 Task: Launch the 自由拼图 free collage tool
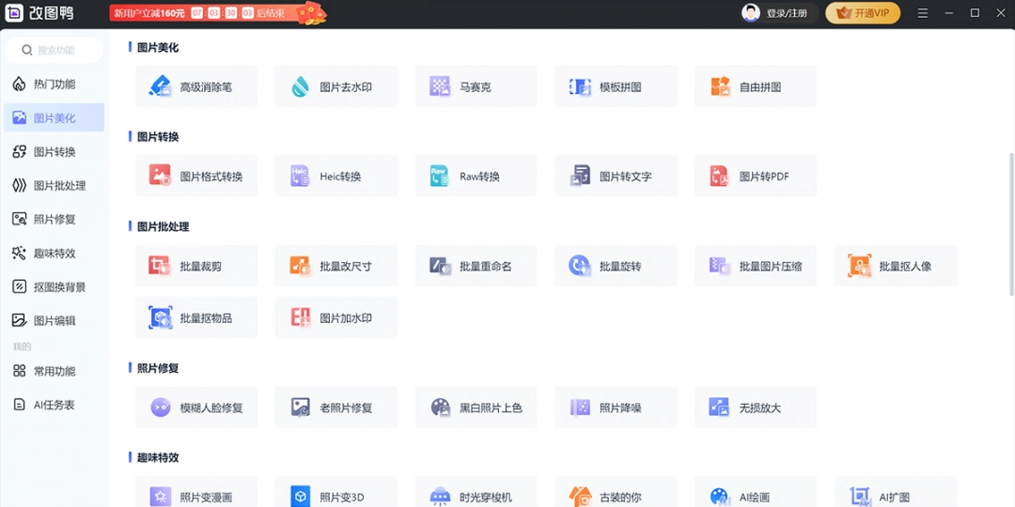pos(755,87)
